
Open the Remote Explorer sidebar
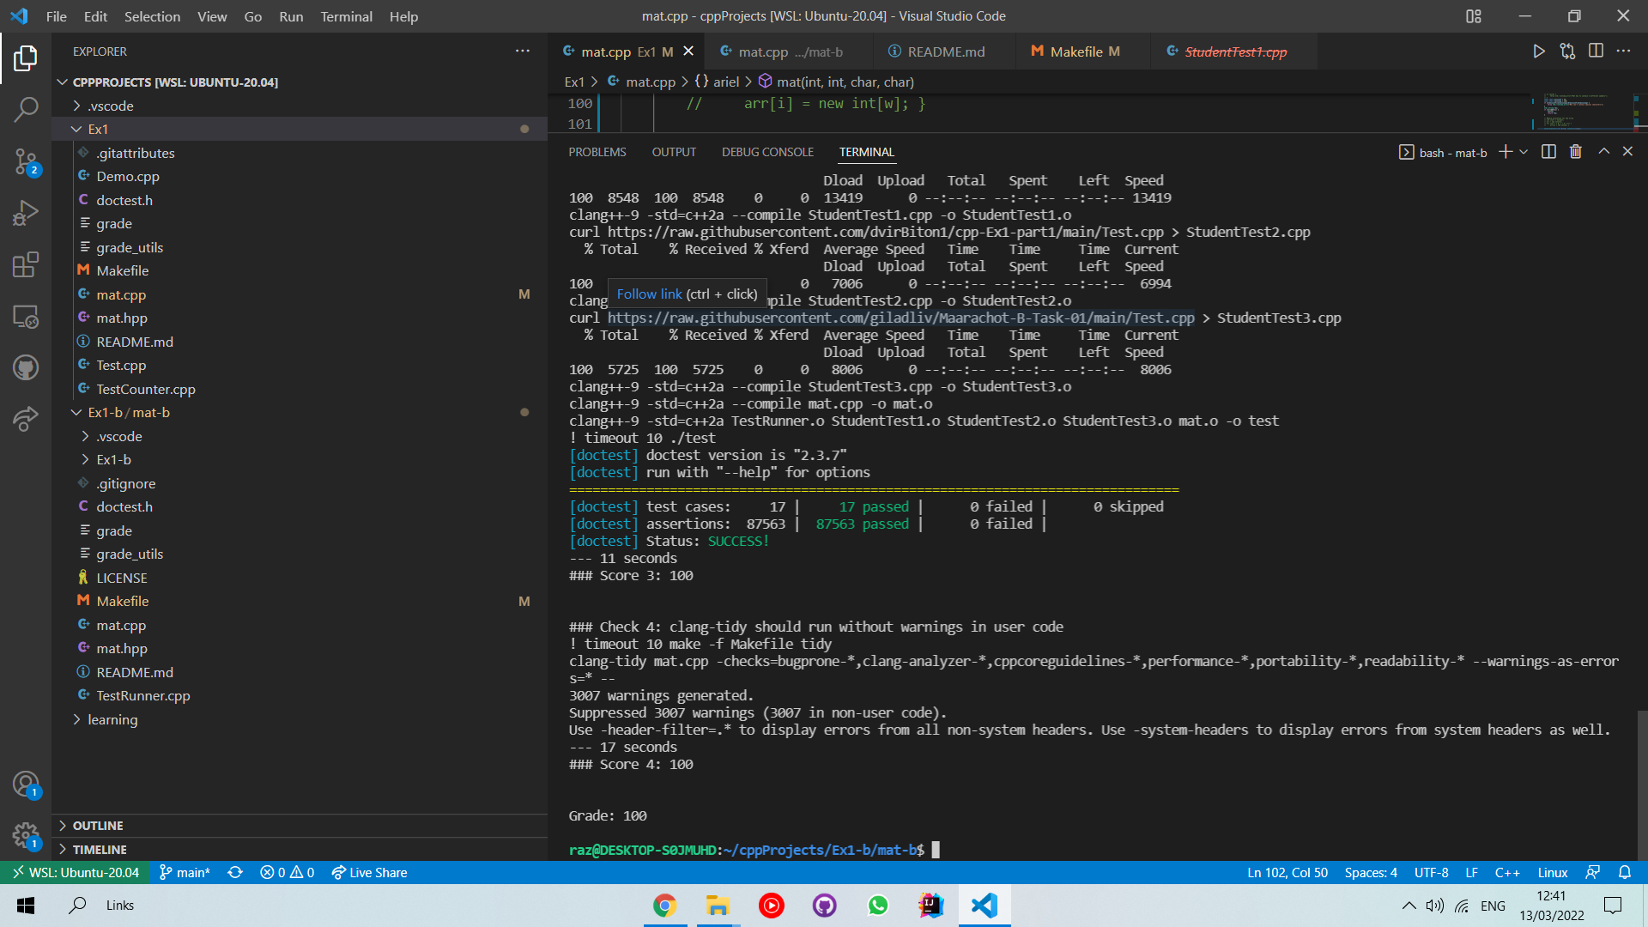(26, 316)
